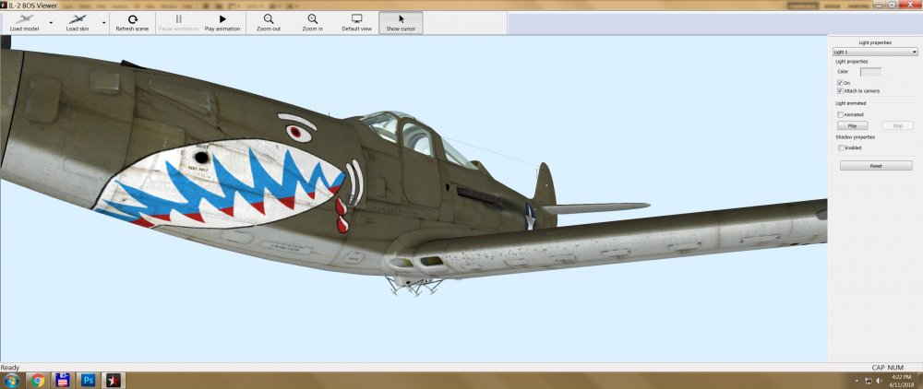Toggle Attach to camera checkbox
The width and height of the screenshot is (923, 389).
[x=840, y=91]
